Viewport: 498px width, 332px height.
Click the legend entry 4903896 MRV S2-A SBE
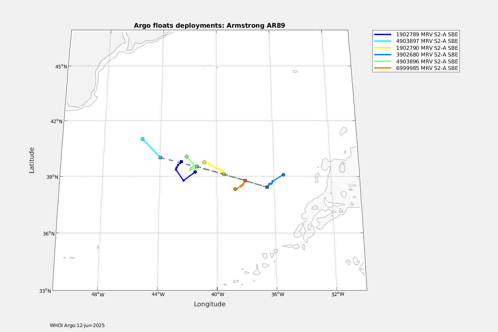click(416, 62)
